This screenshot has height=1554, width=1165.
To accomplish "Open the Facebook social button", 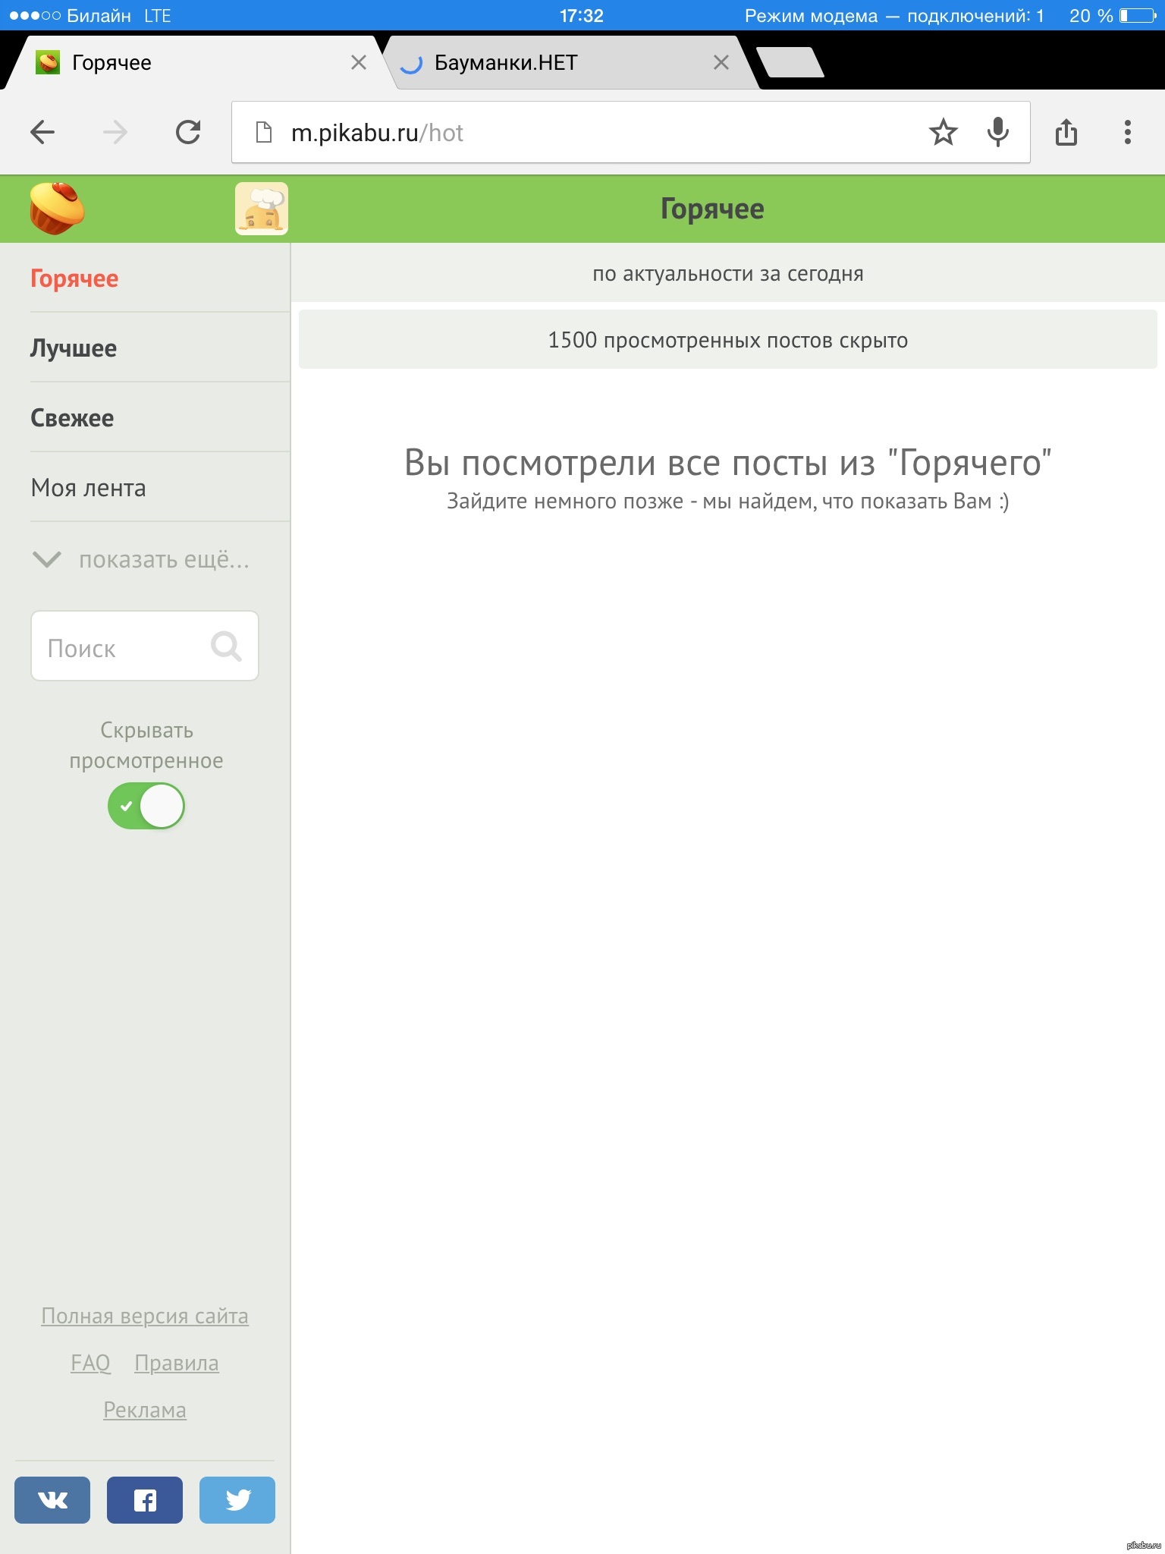I will point(145,1500).
